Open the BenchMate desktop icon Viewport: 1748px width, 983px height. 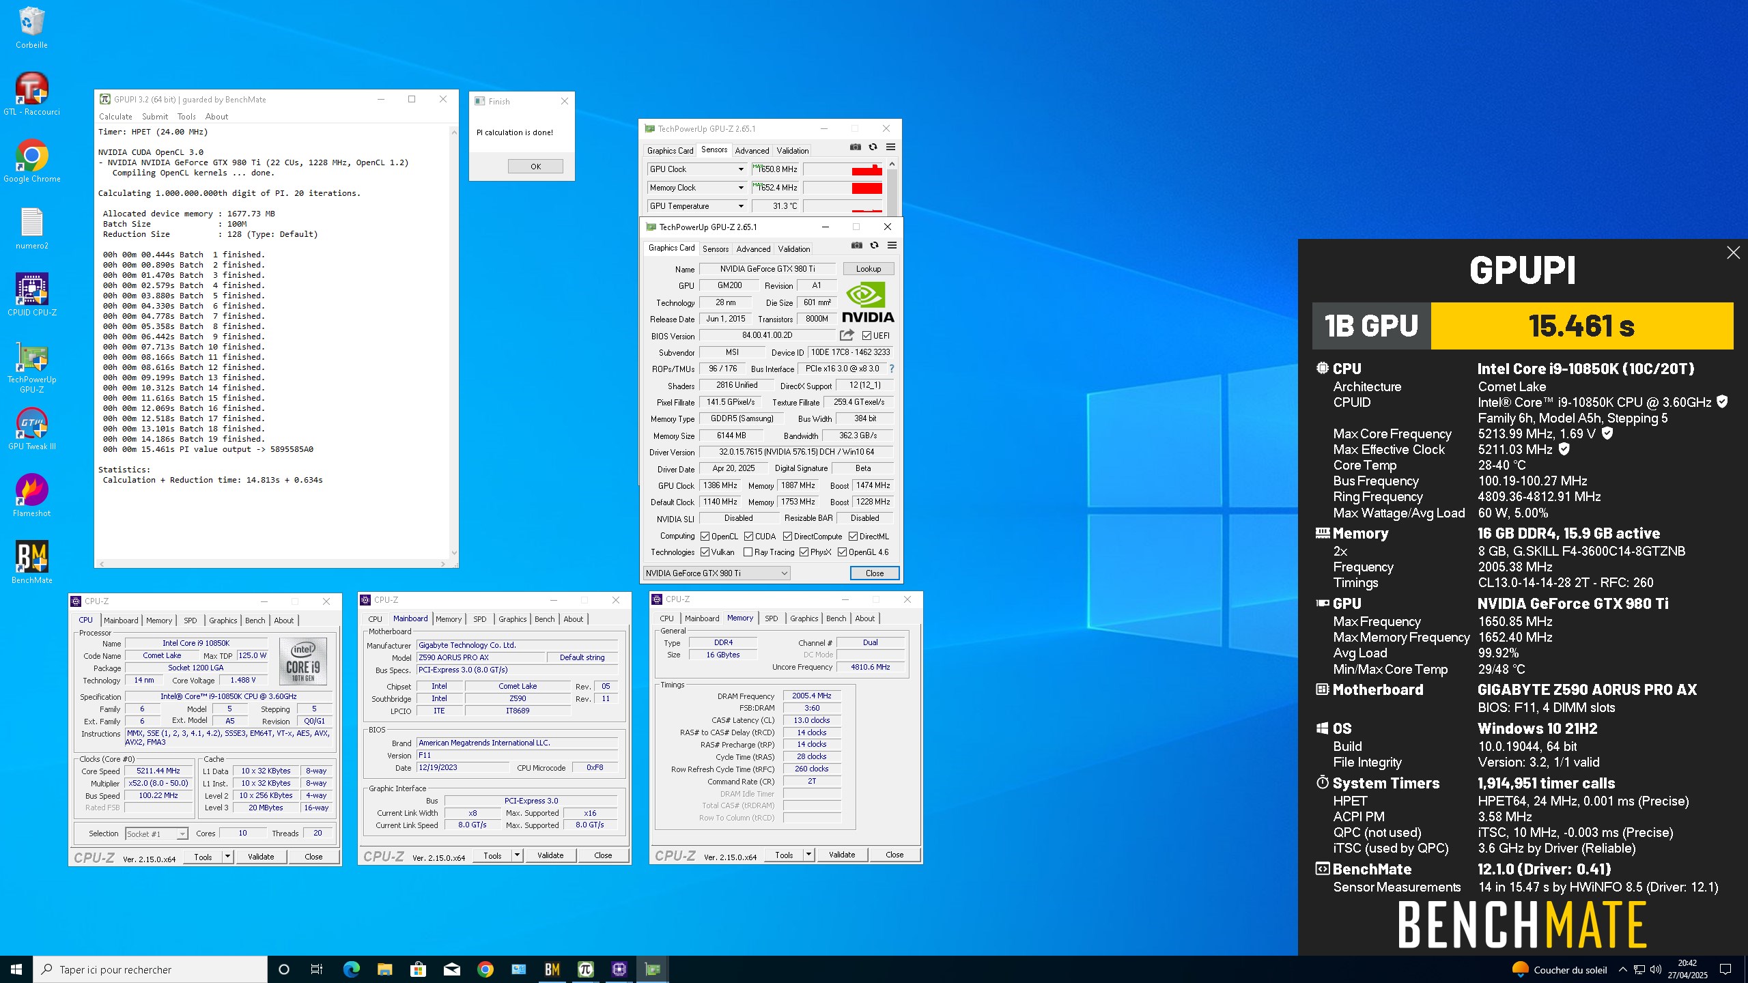tap(31, 562)
